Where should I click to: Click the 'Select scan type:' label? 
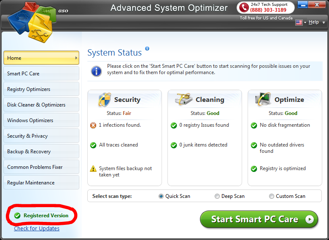112,196
